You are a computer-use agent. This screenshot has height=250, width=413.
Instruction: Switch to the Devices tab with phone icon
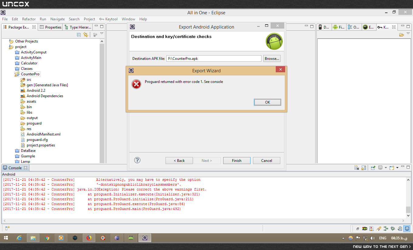[324, 27]
